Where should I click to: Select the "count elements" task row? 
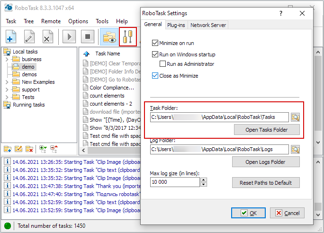pyautogui.click(x=107, y=96)
